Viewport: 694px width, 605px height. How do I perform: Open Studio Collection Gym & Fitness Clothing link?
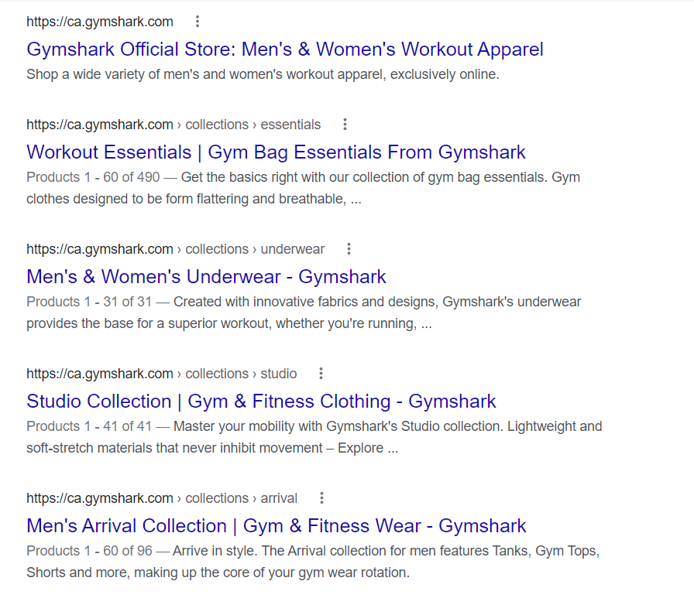(x=261, y=402)
